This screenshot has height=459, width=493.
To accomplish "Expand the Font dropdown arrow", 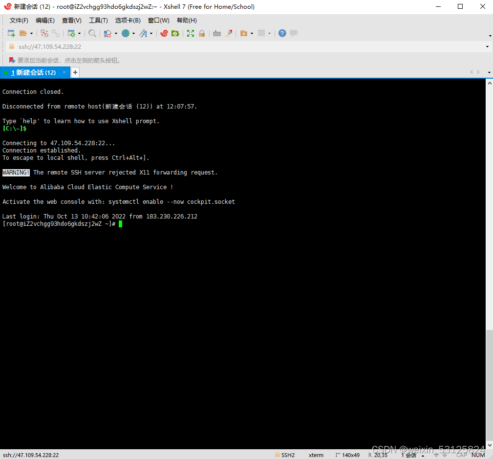I will pos(151,33).
